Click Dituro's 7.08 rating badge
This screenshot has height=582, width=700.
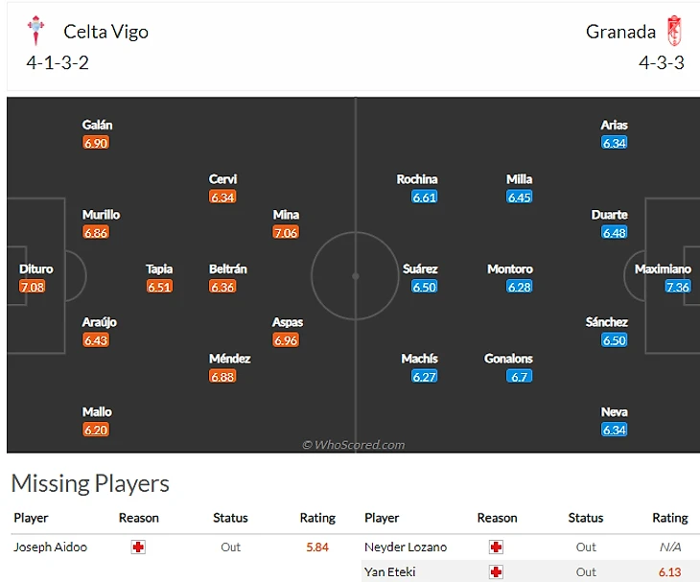[x=33, y=287]
